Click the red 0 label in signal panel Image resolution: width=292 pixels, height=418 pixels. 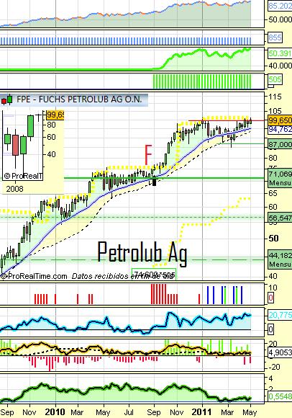[270, 298]
